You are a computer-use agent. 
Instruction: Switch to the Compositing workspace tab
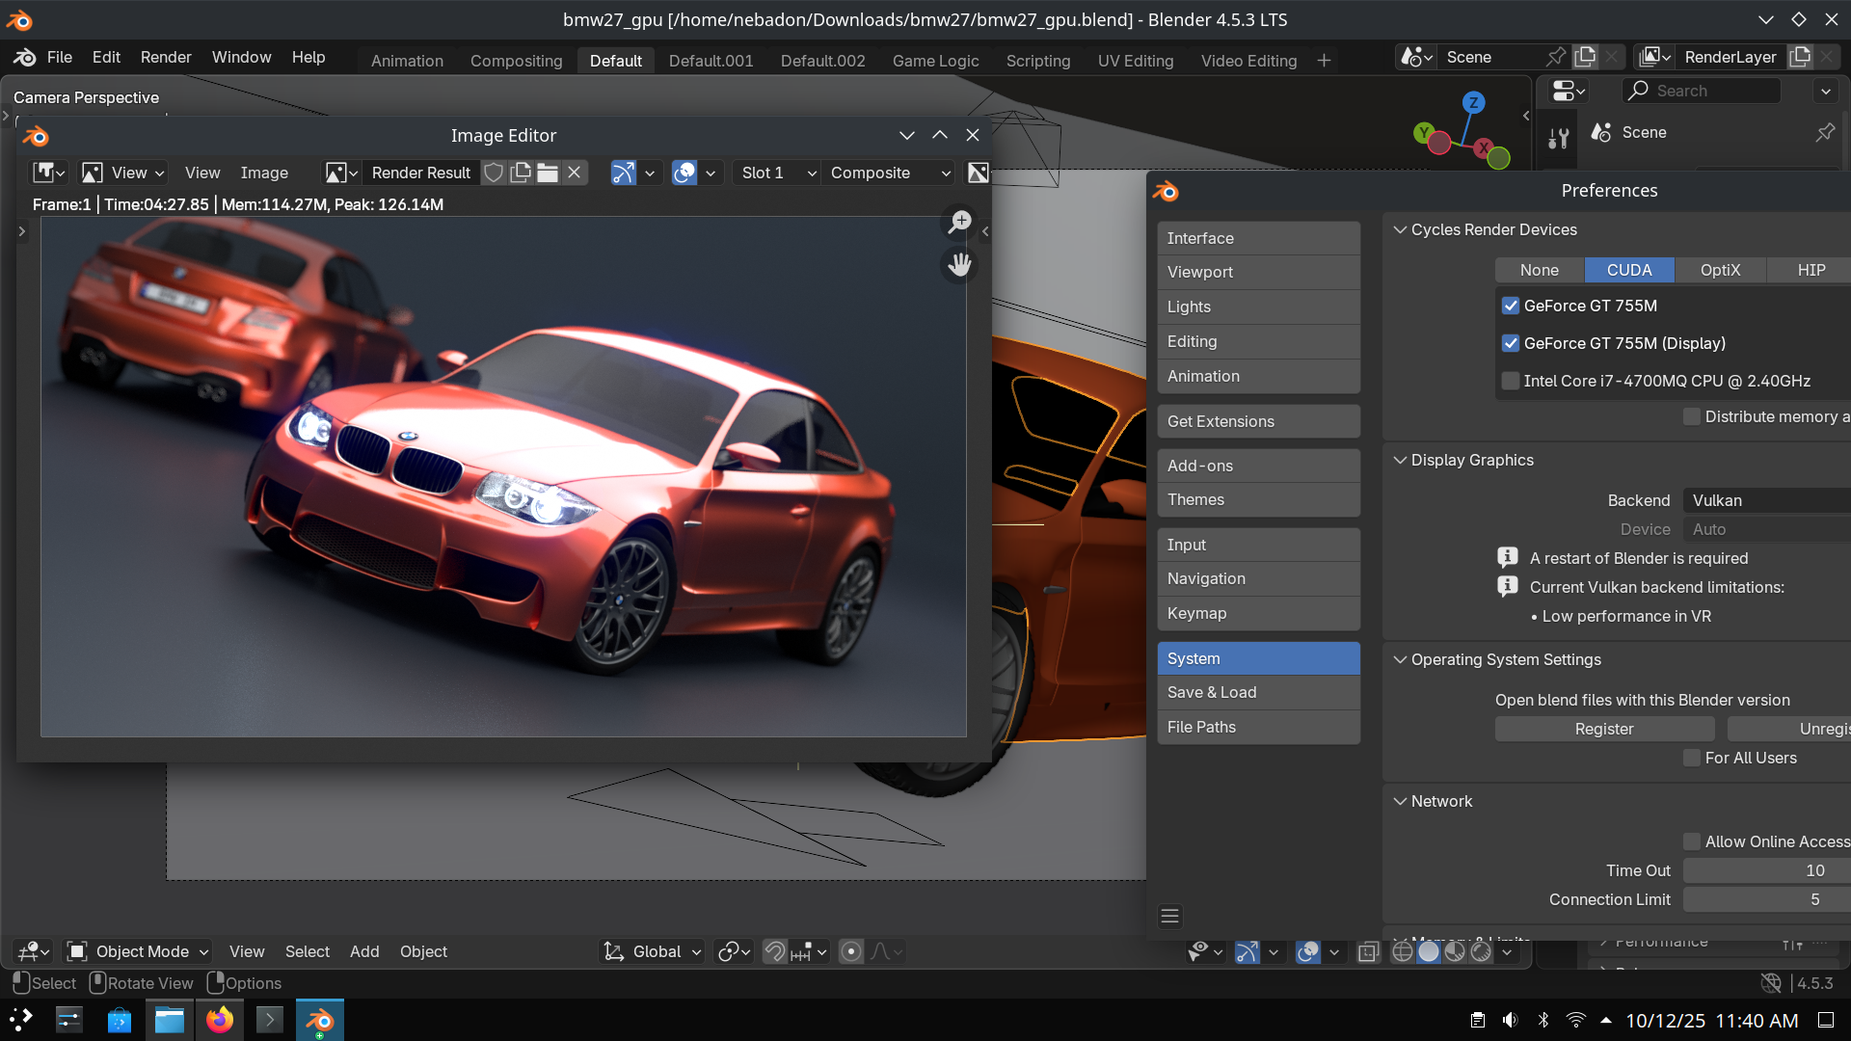point(516,61)
